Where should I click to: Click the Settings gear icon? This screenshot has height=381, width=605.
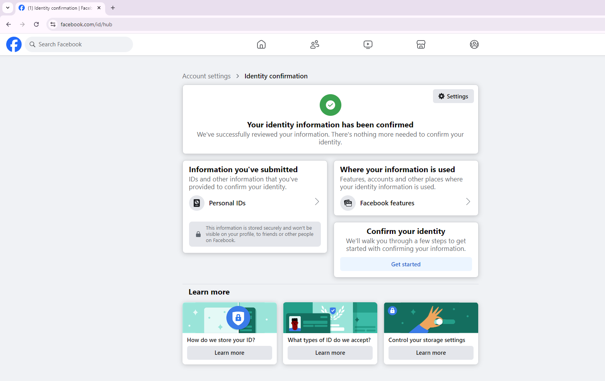(x=441, y=96)
